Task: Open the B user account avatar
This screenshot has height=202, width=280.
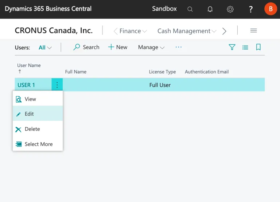Action: [x=271, y=9]
